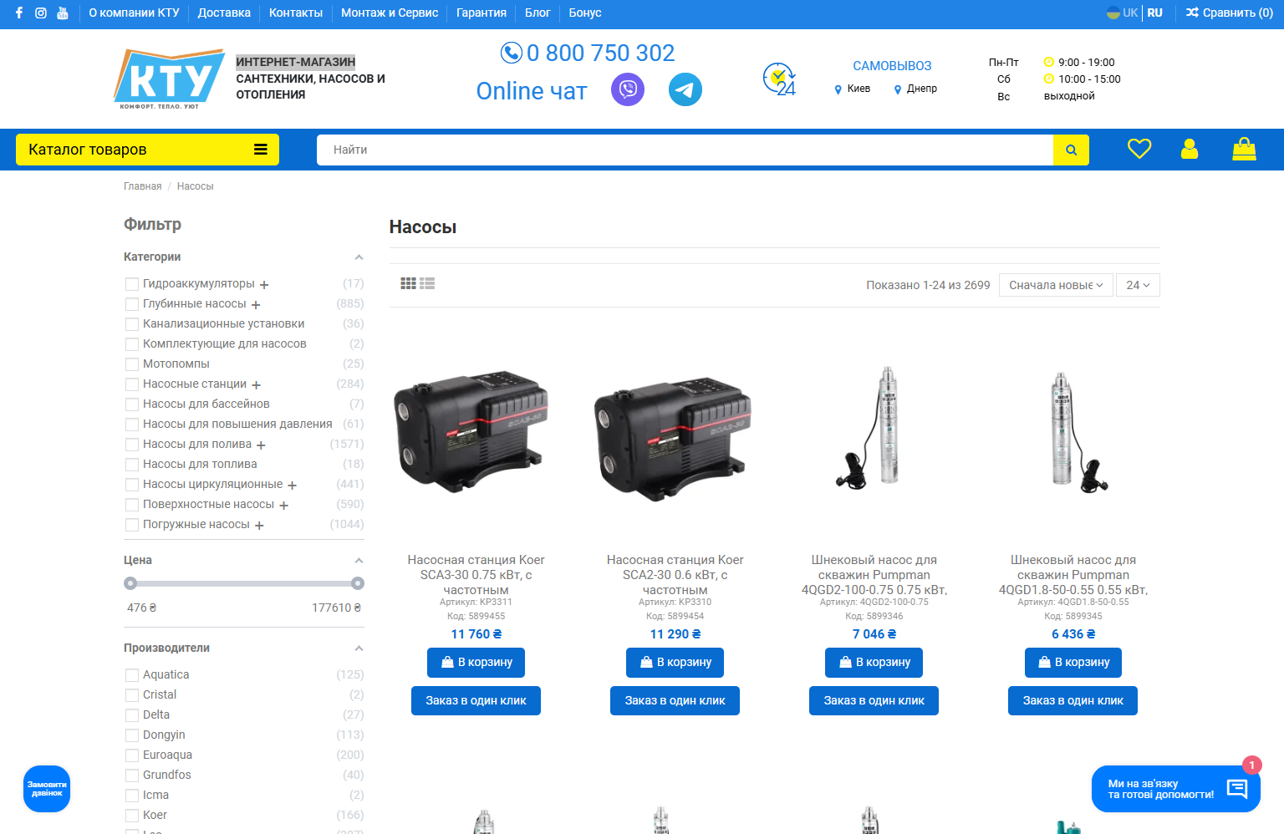Open the 24 items-per-page dropdown
1284x834 pixels.
click(1138, 285)
